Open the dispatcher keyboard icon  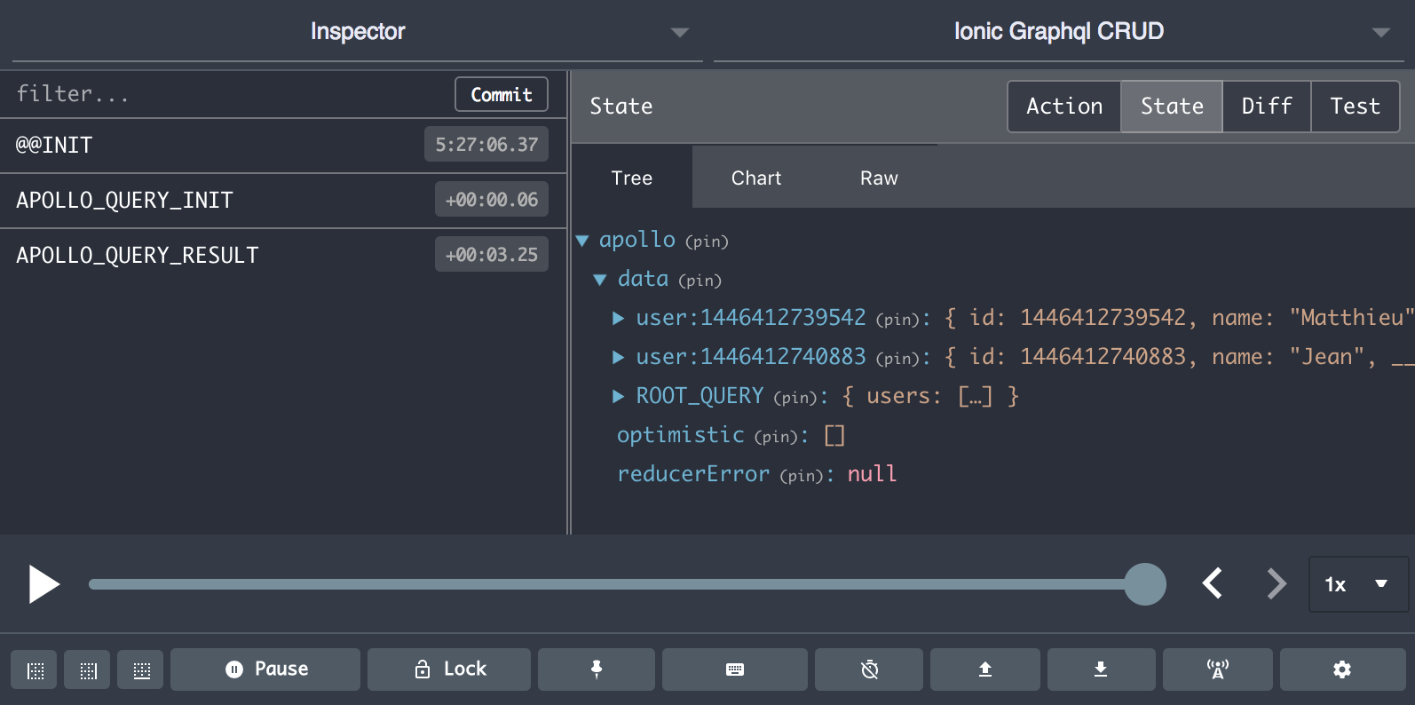[x=735, y=669]
